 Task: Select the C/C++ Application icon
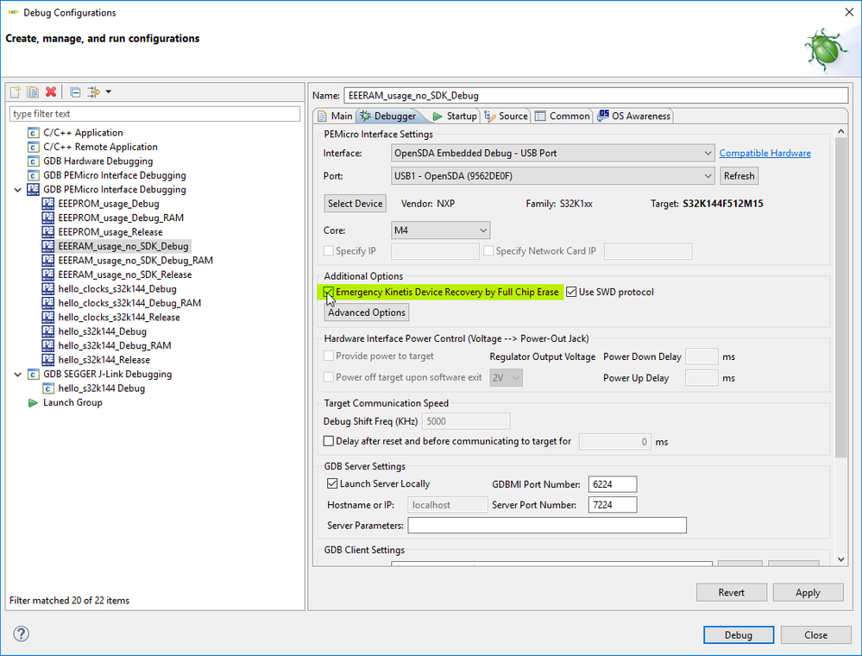click(34, 133)
